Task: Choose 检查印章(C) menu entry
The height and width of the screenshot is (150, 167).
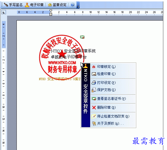Action: pyautogui.click(x=113, y=74)
